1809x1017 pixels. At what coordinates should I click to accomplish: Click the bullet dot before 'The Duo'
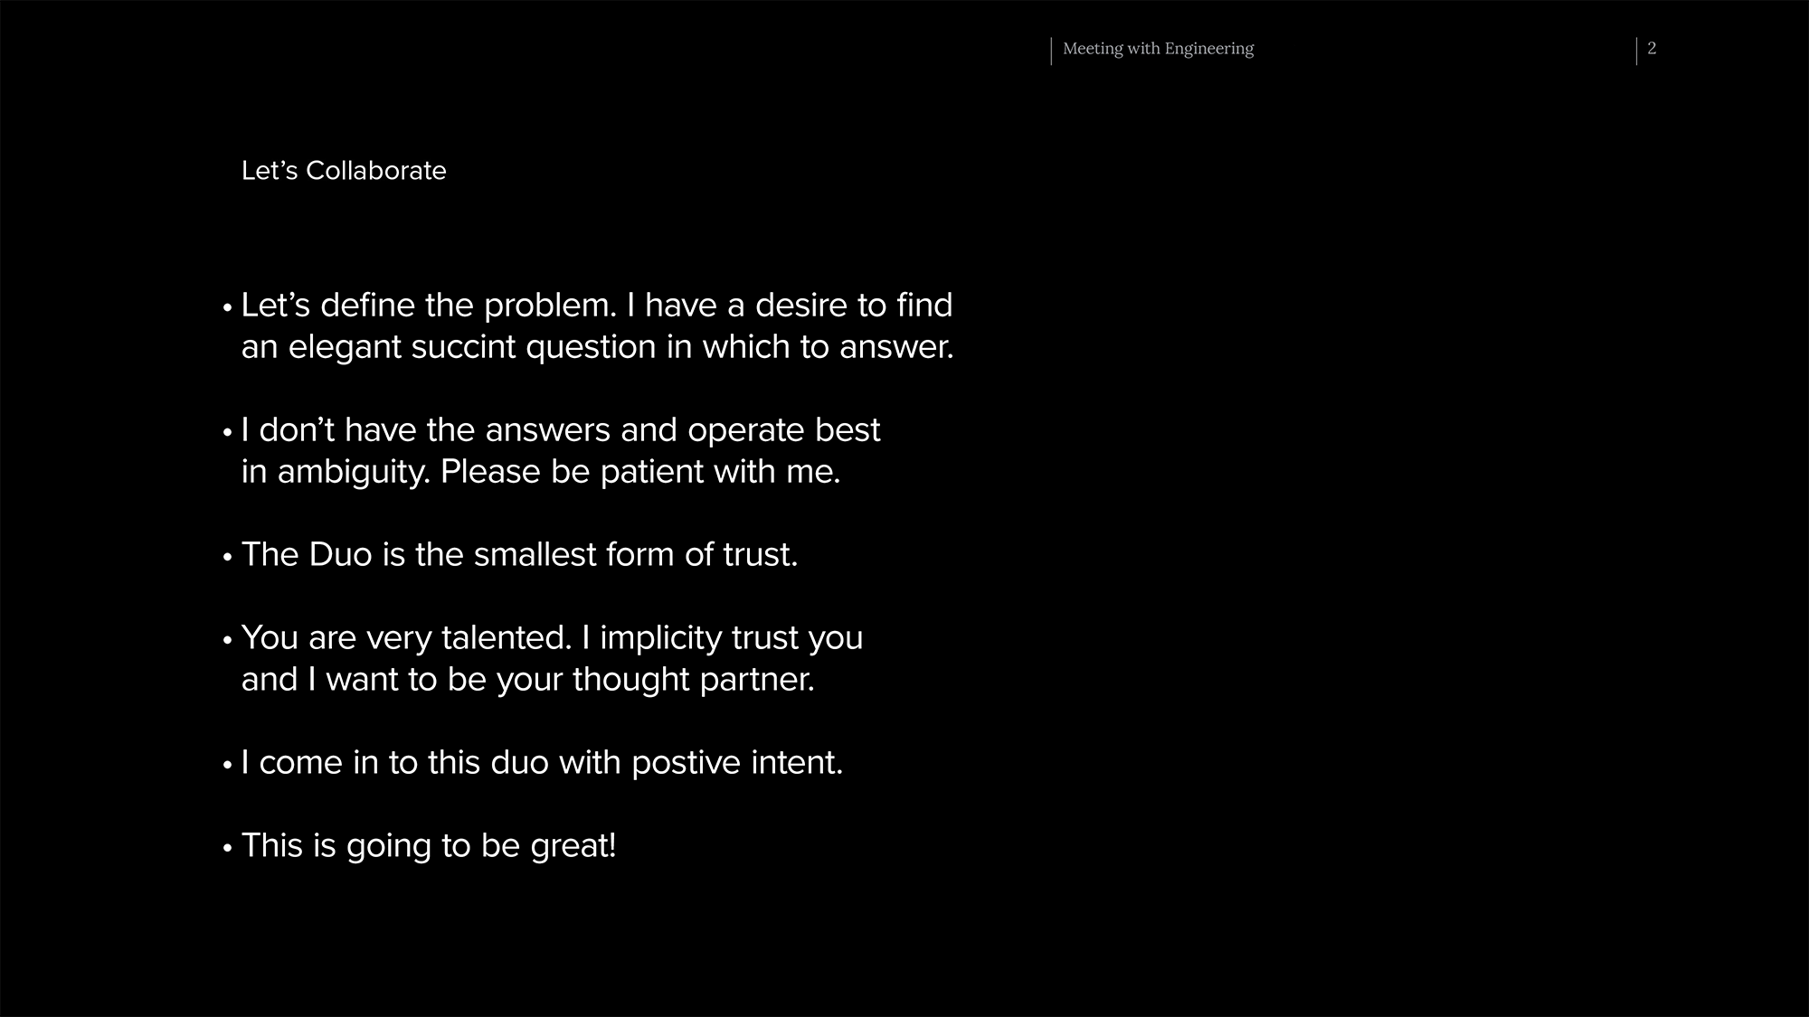[228, 557]
